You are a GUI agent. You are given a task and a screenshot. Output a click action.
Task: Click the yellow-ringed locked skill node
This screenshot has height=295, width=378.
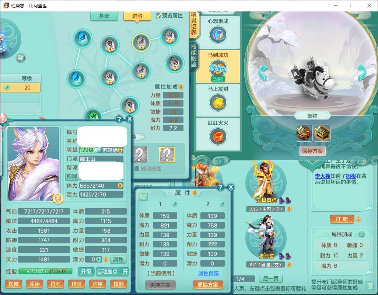point(141,42)
